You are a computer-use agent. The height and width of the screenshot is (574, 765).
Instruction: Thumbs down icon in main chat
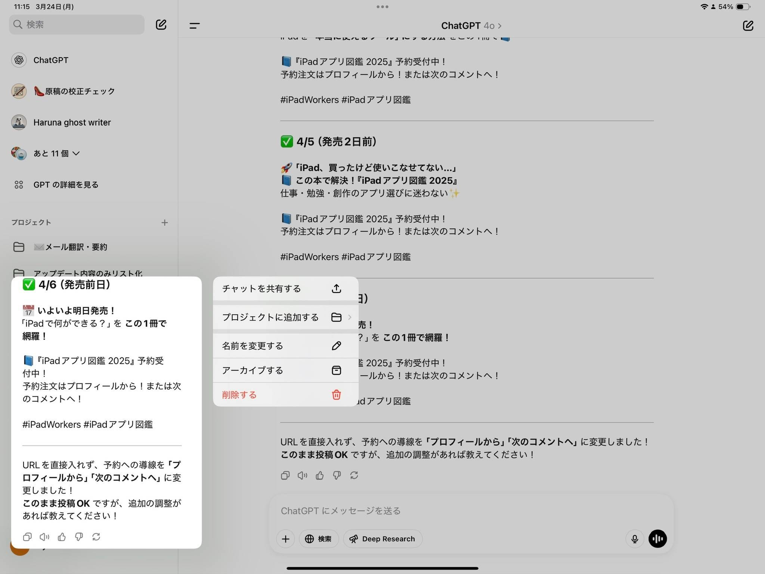[337, 475]
